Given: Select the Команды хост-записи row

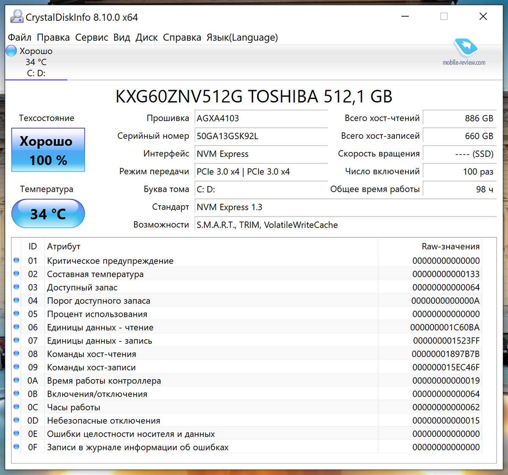Looking at the screenshot, I should (x=247, y=367).
